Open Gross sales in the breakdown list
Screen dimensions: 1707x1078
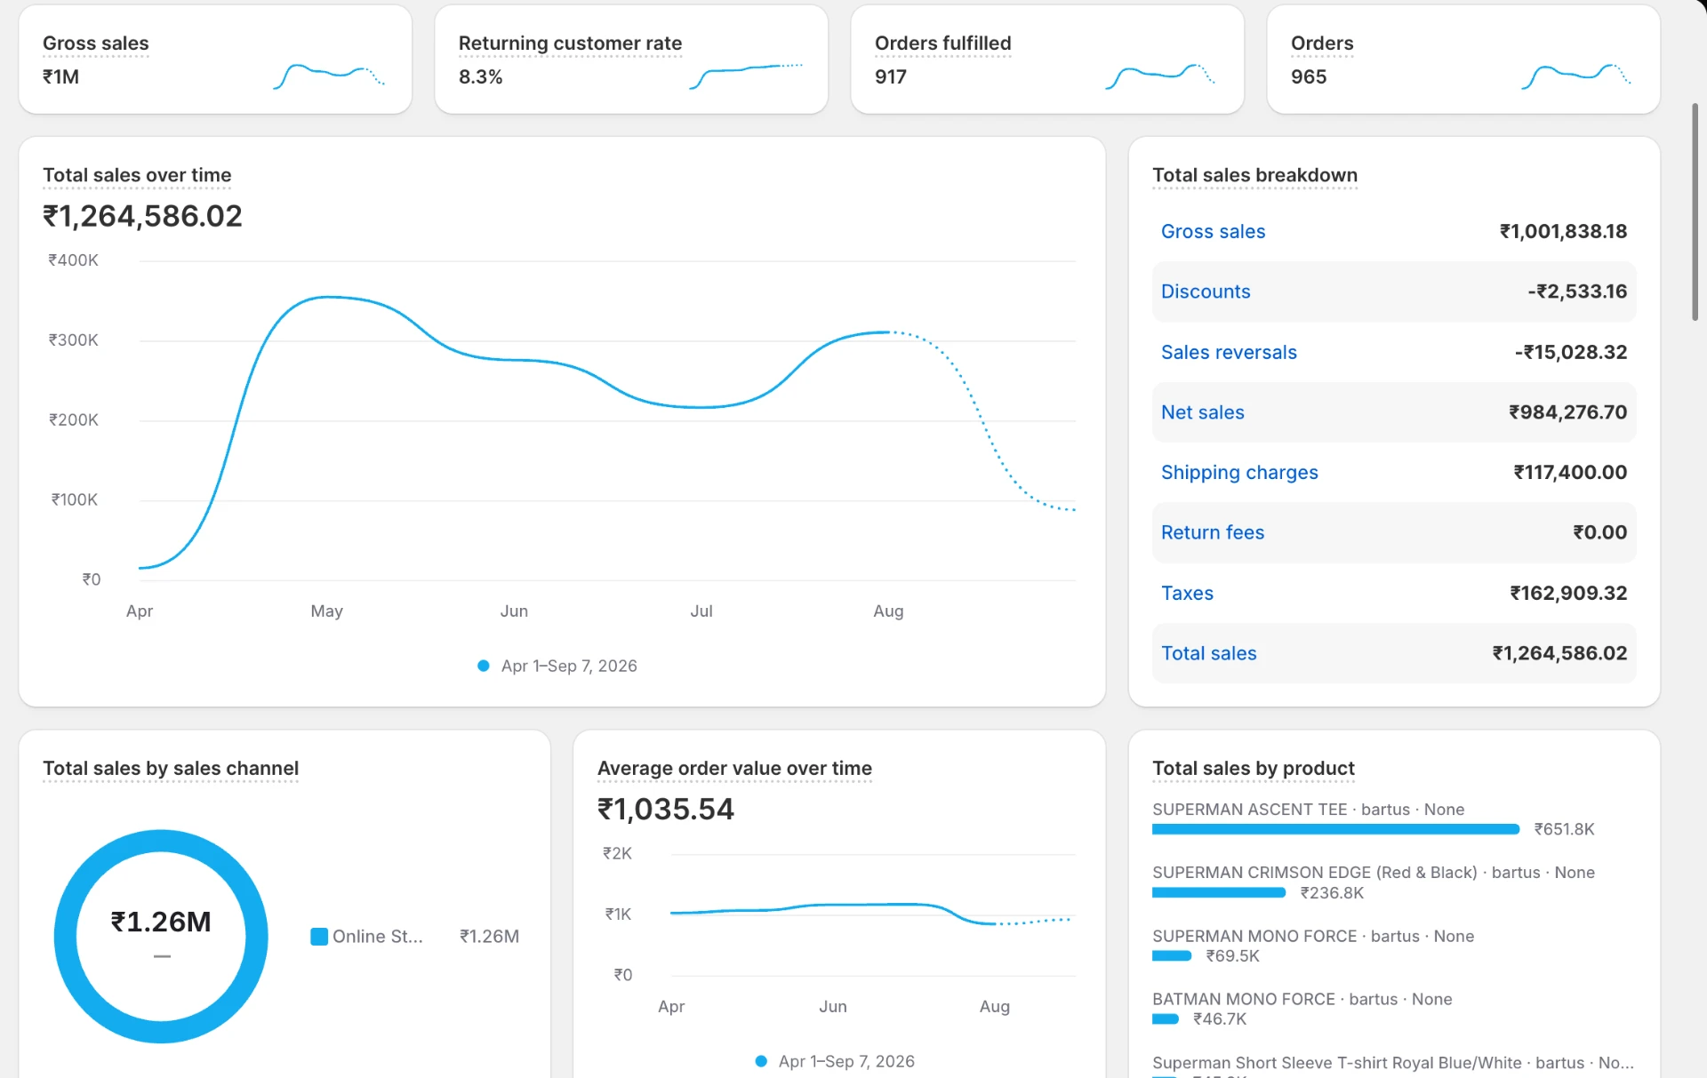1213,231
